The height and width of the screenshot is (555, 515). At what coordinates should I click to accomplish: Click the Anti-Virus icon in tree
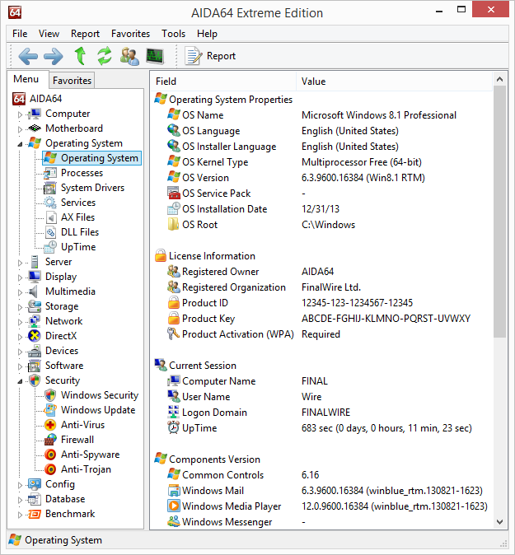click(50, 425)
